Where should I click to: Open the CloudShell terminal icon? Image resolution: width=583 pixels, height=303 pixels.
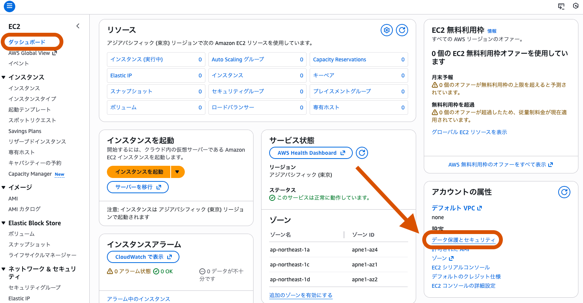click(x=561, y=6)
